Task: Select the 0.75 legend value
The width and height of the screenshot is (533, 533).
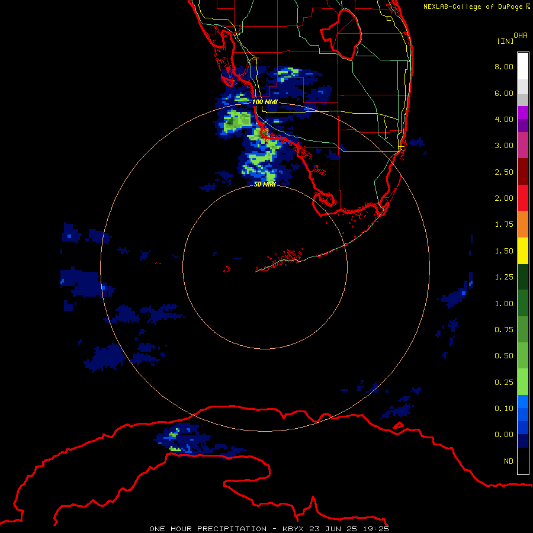Action: [x=504, y=330]
